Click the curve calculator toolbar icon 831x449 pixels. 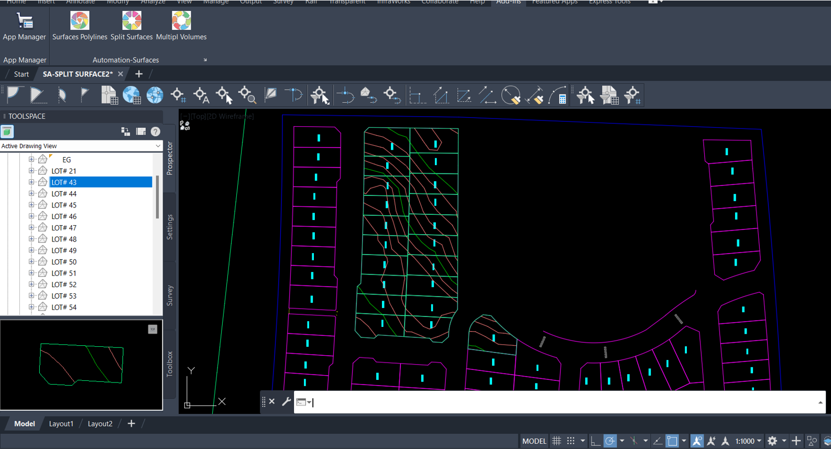[558, 95]
